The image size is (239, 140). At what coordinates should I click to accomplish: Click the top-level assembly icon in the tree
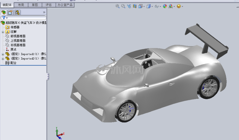3,23
